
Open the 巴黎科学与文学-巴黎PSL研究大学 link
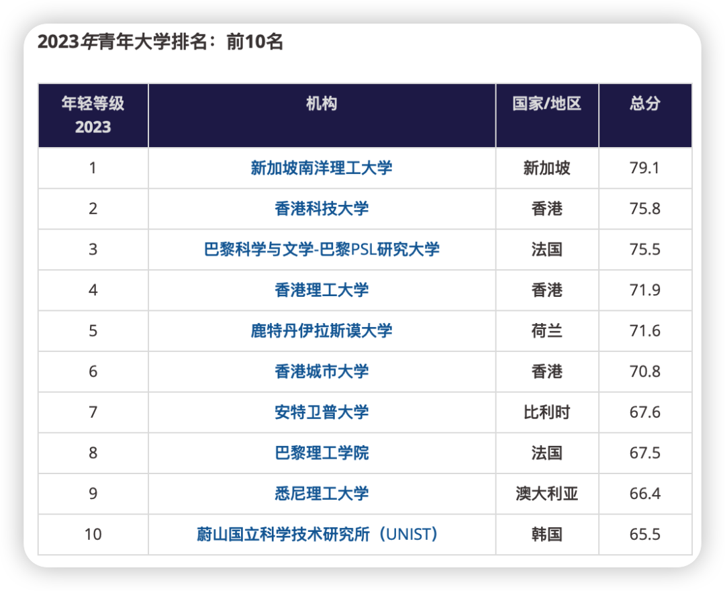click(x=322, y=250)
